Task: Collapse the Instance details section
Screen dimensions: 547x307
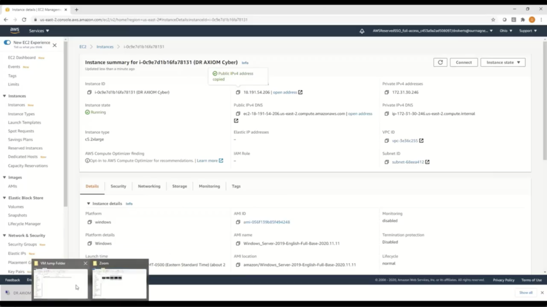Action: (89, 204)
